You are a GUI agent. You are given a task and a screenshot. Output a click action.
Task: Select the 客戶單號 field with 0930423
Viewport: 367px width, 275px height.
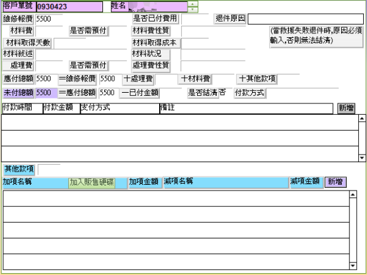point(69,7)
